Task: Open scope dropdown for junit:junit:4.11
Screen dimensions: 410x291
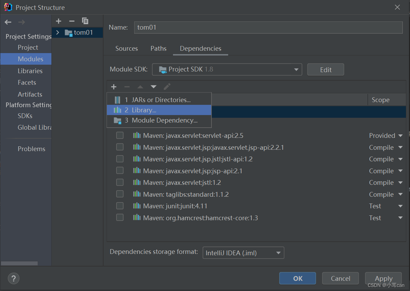Action: point(400,206)
